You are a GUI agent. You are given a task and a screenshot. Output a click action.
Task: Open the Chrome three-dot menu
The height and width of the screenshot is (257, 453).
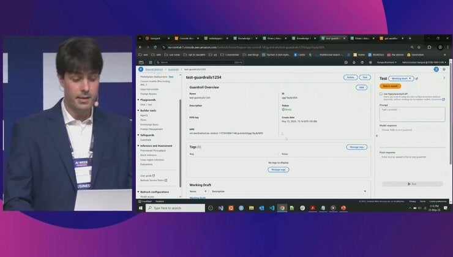point(448,47)
